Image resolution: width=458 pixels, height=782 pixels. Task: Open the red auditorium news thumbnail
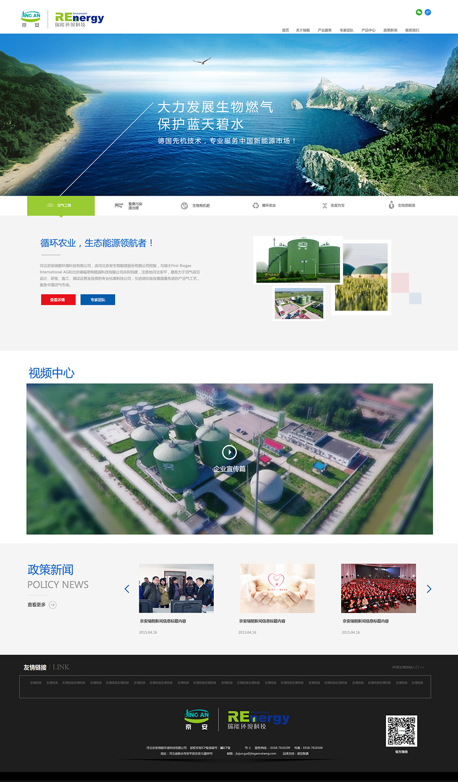pyautogui.click(x=378, y=588)
